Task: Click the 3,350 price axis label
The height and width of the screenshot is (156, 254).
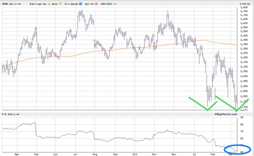Action: (244, 44)
